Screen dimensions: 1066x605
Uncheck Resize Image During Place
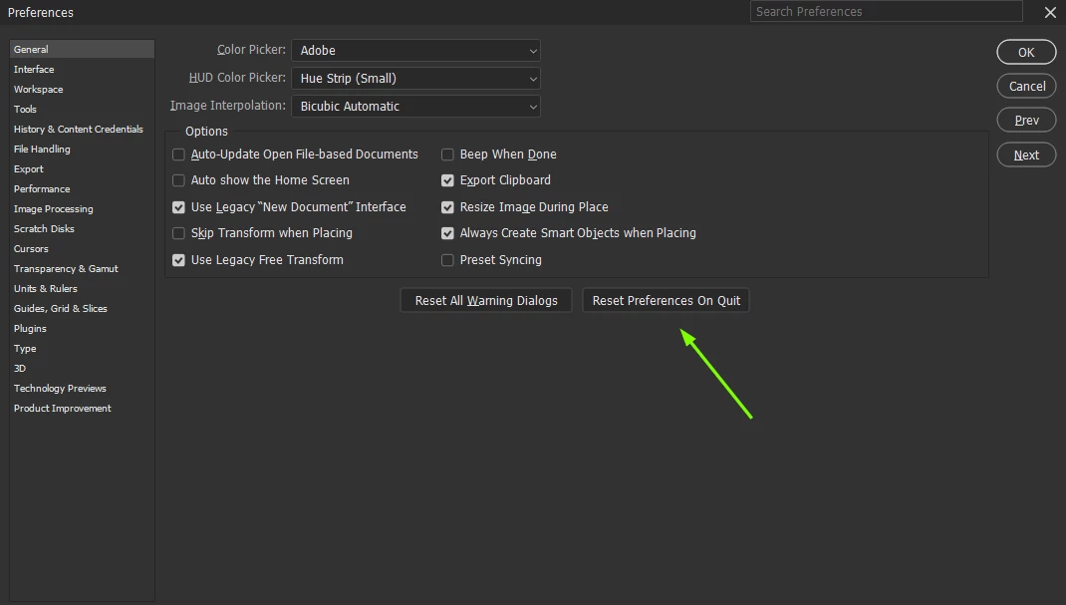tap(447, 207)
